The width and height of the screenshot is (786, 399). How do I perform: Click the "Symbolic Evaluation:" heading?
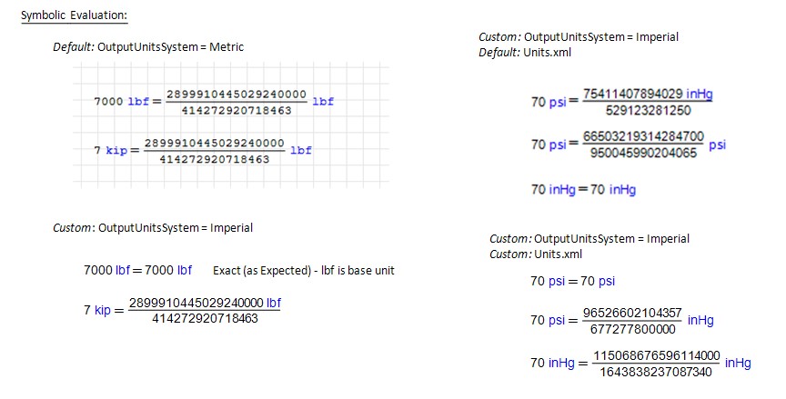74,15
